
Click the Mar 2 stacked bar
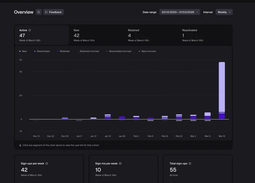coord(193,117)
